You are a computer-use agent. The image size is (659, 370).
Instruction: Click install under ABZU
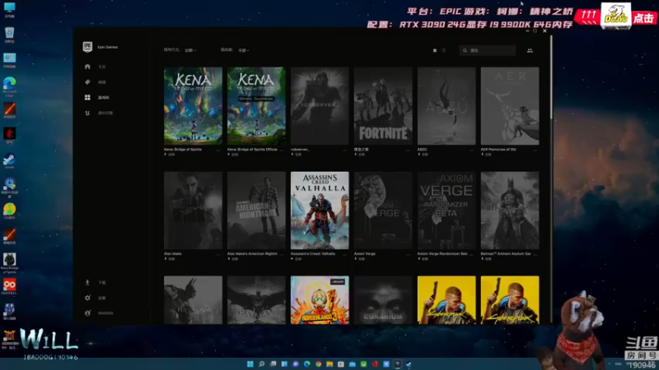[423, 155]
